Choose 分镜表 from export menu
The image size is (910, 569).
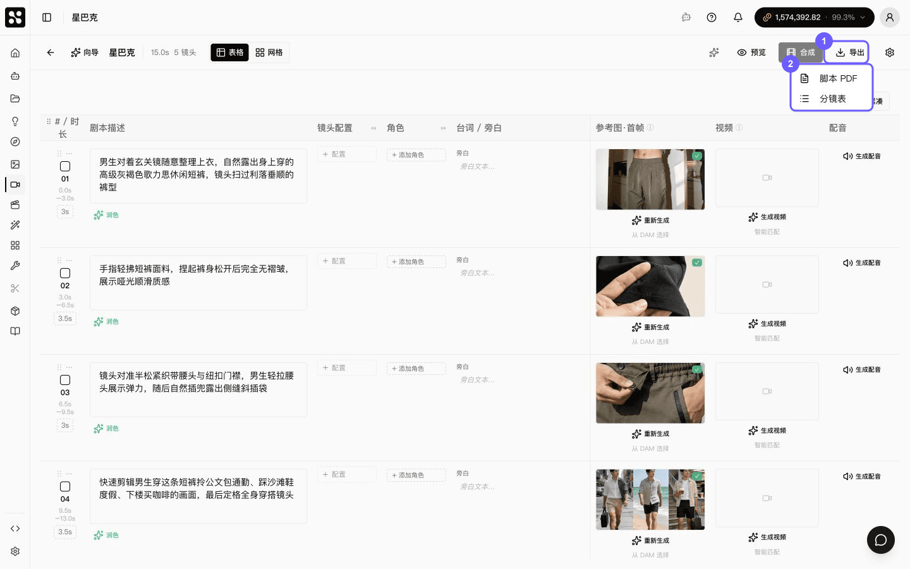[x=831, y=99]
